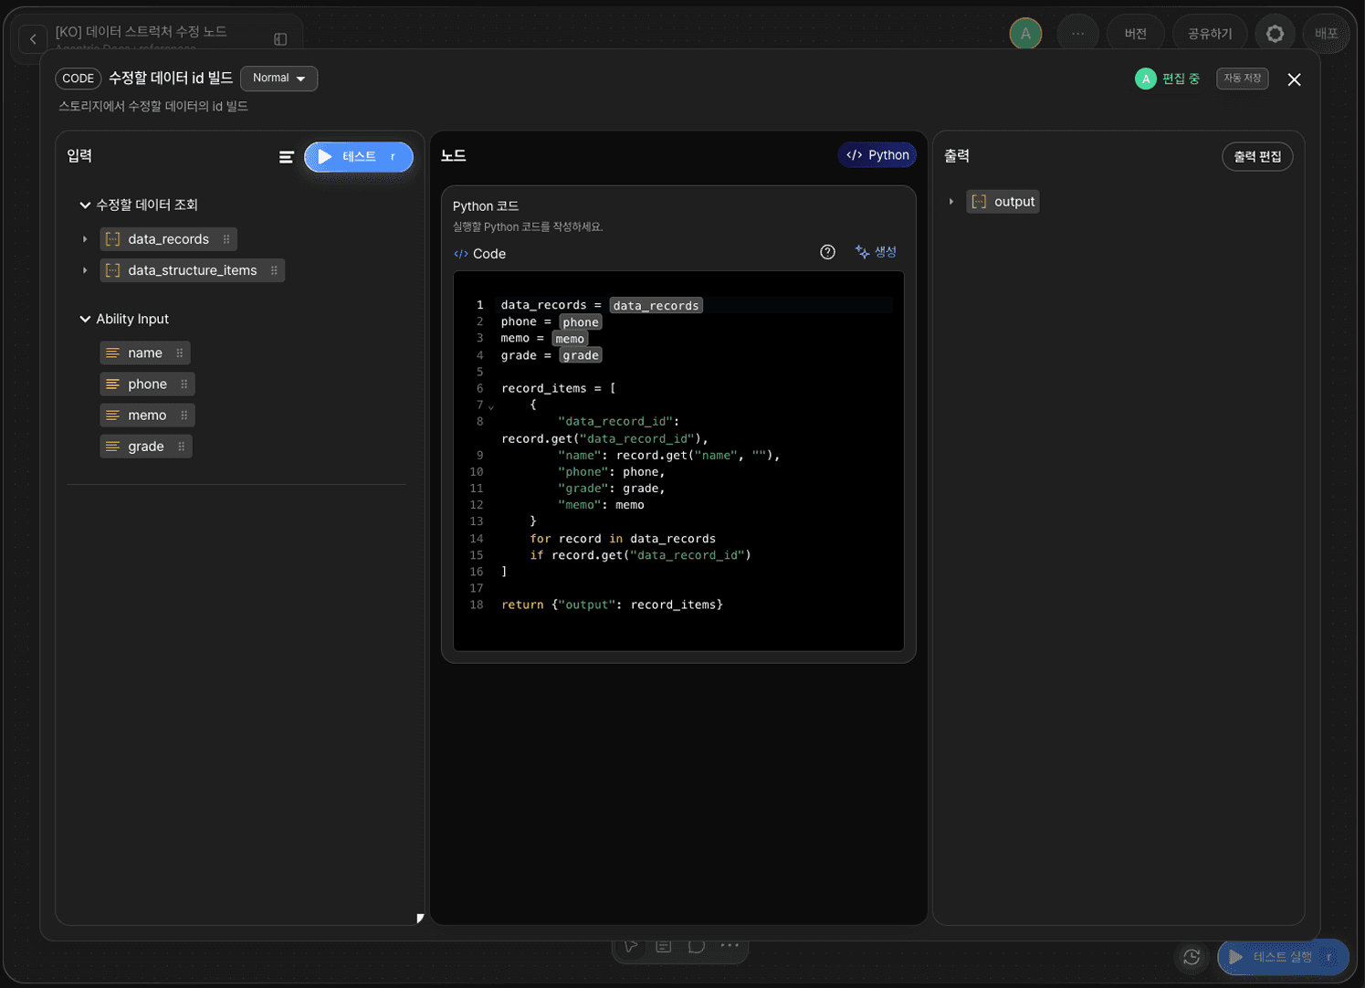
Task: Click the Python 코드 heading
Action: [x=486, y=206]
